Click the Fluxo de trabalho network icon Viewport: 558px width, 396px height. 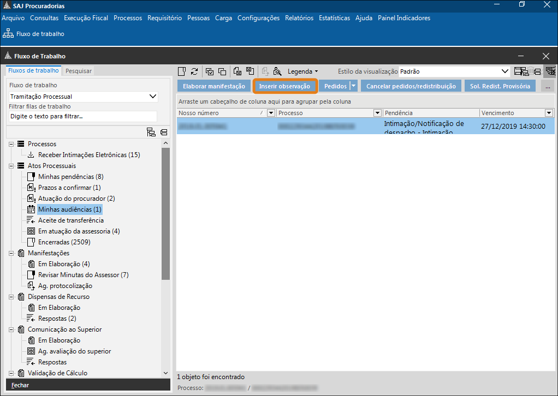coord(8,34)
